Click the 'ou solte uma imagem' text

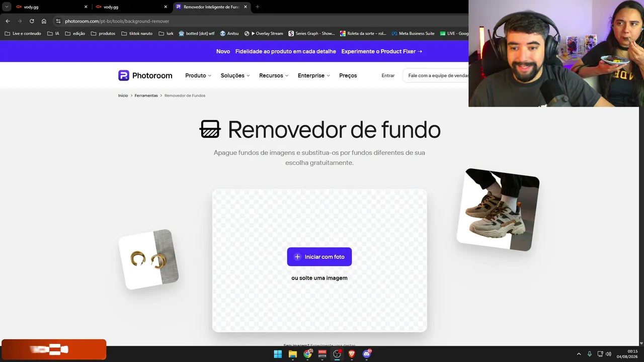pyautogui.click(x=319, y=278)
